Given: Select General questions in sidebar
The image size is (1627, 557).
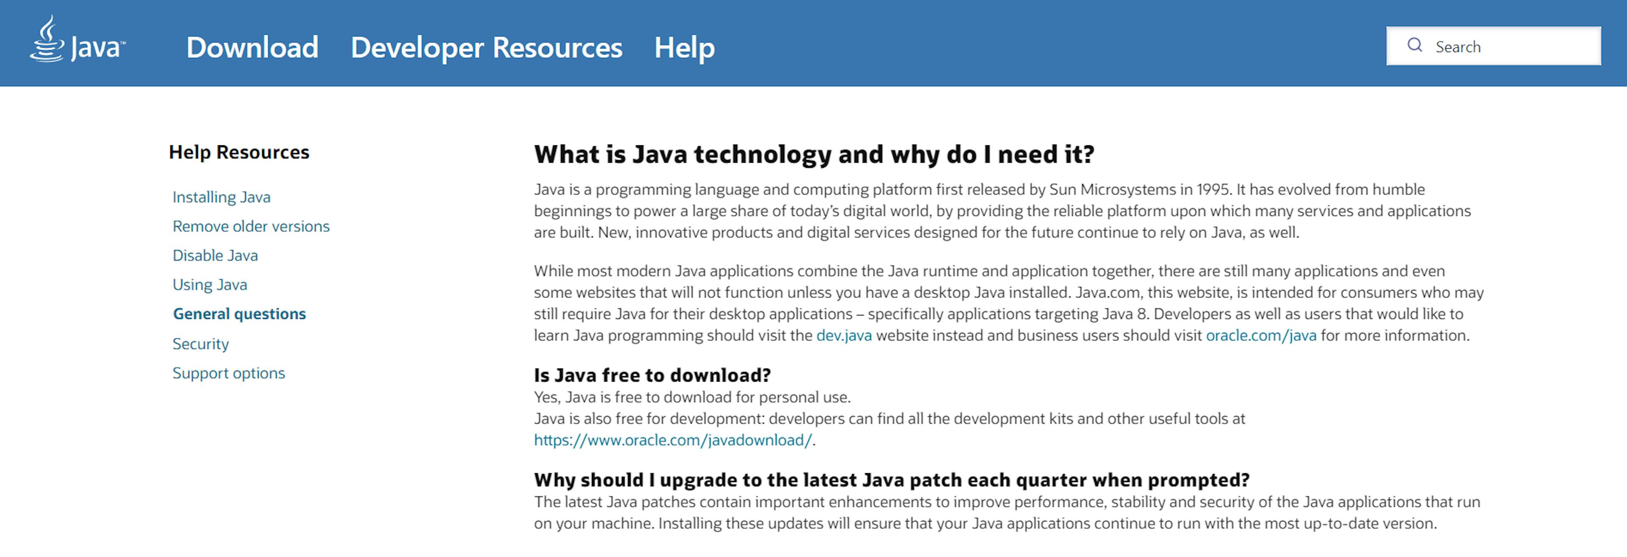Looking at the screenshot, I should (x=239, y=314).
